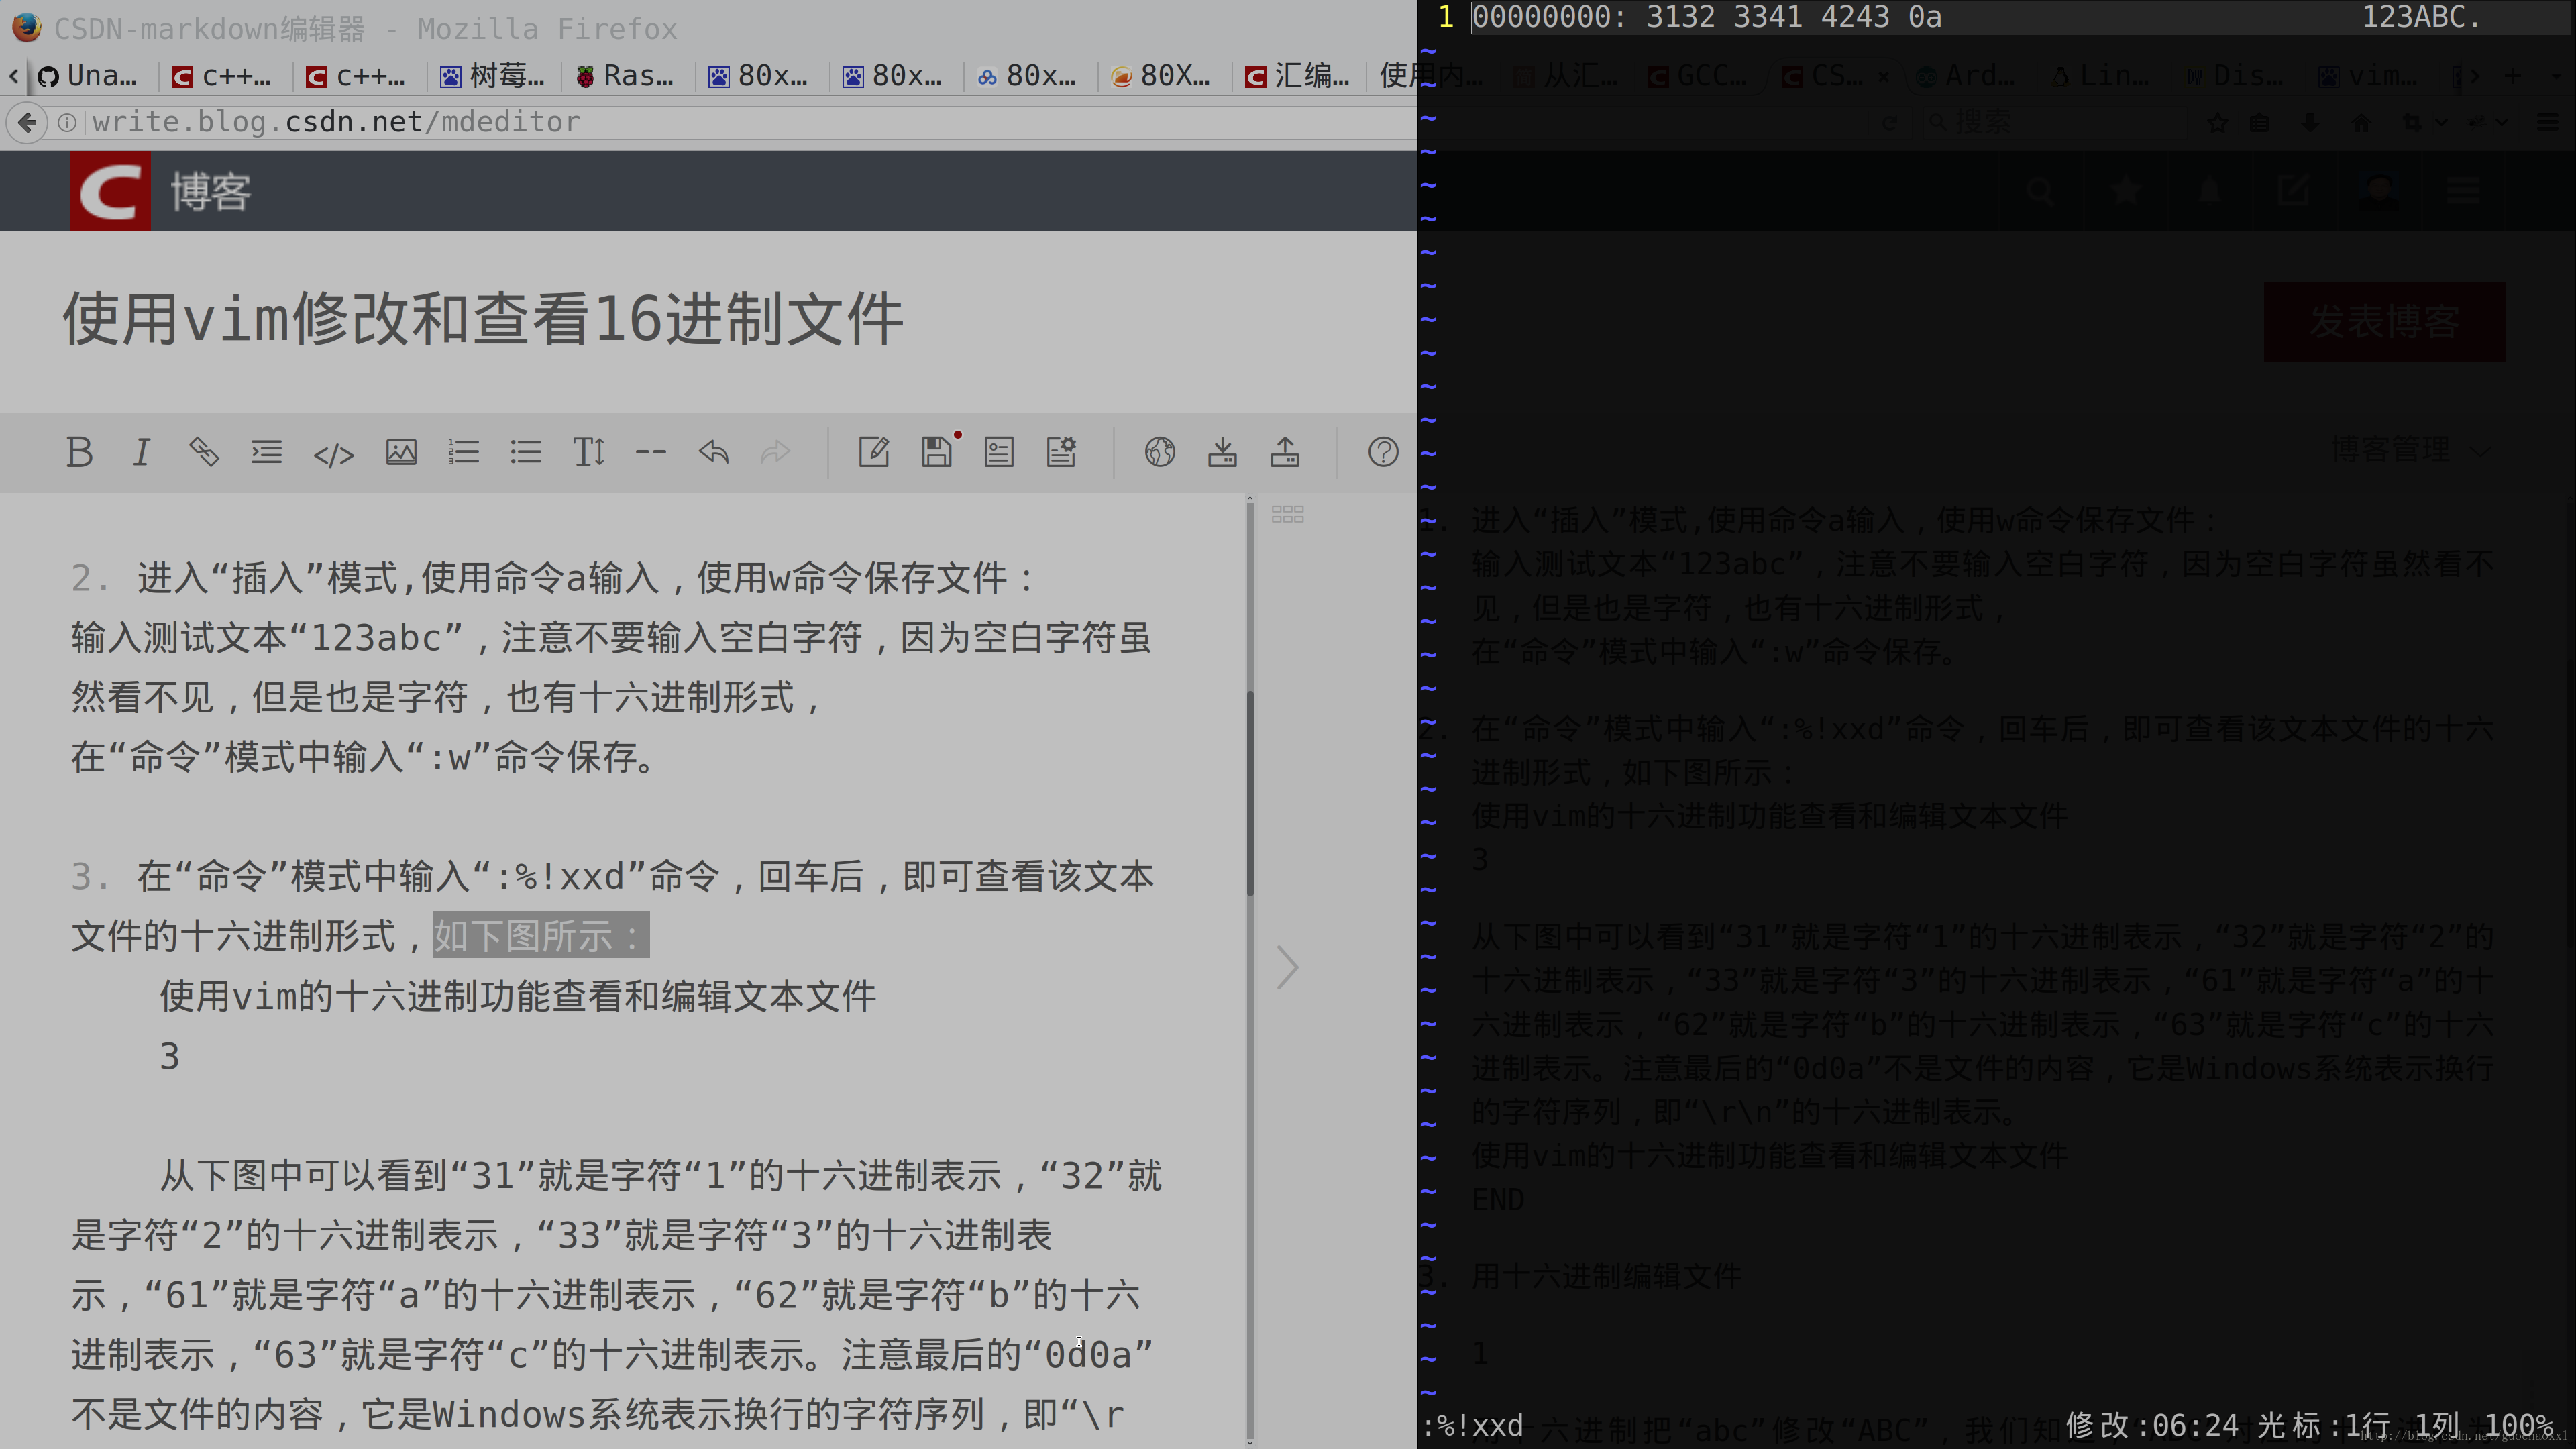Switch to the 'Una...' GitHub tab
Image resolution: width=2576 pixels, height=1449 pixels.
click(x=88, y=76)
